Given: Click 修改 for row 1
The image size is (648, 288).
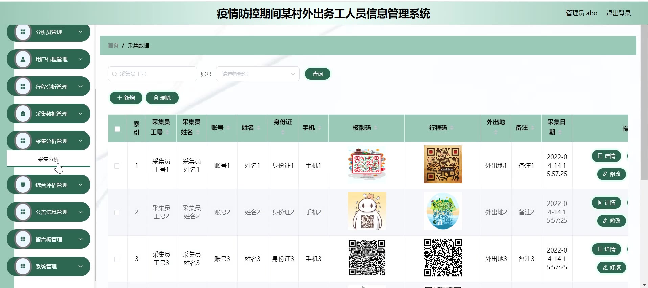Looking at the screenshot, I should tap(611, 174).
